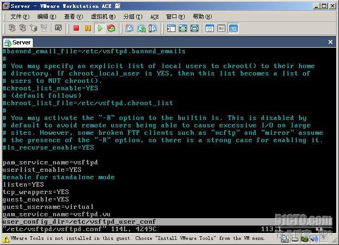Close the Server tab with the X
Viewport: 339px width, 245px height.
(x=330, y=42)
